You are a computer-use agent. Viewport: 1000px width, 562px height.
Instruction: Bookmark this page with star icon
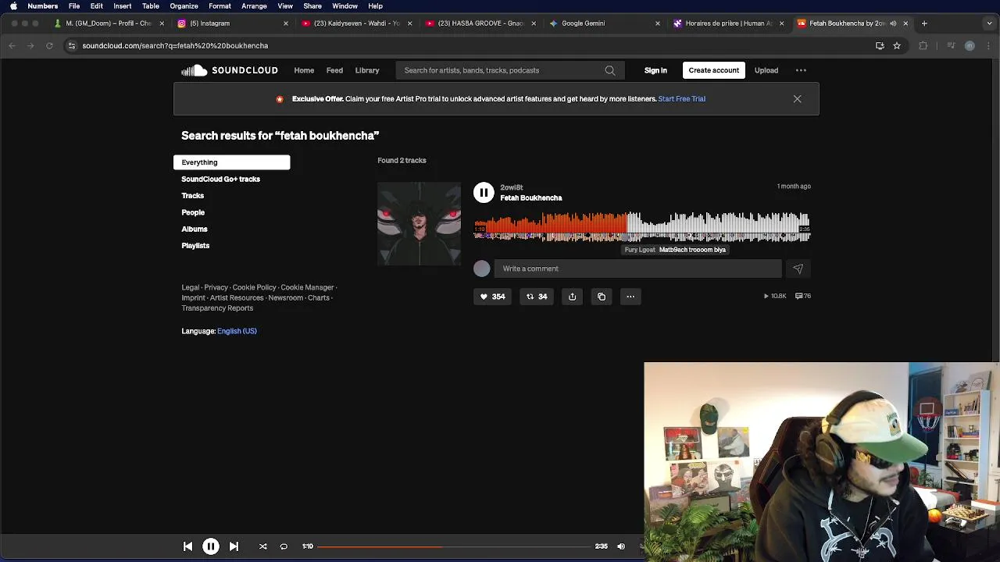click(x=897, y=46)
